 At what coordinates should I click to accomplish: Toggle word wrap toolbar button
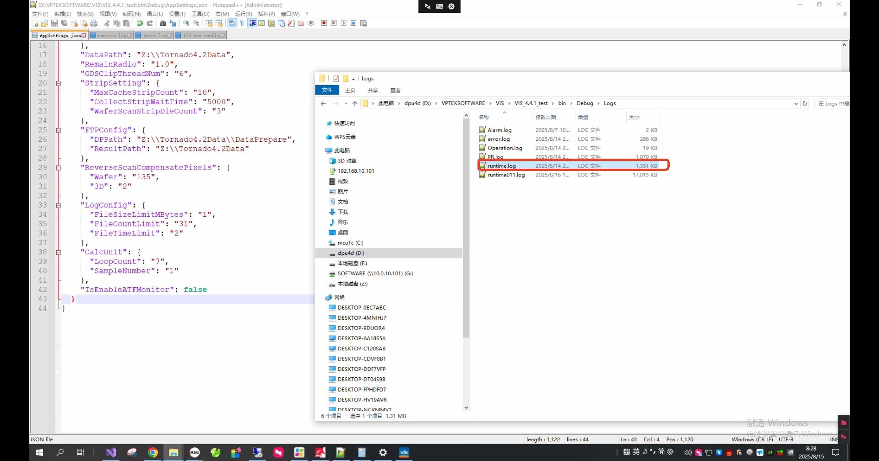point(232,23)
